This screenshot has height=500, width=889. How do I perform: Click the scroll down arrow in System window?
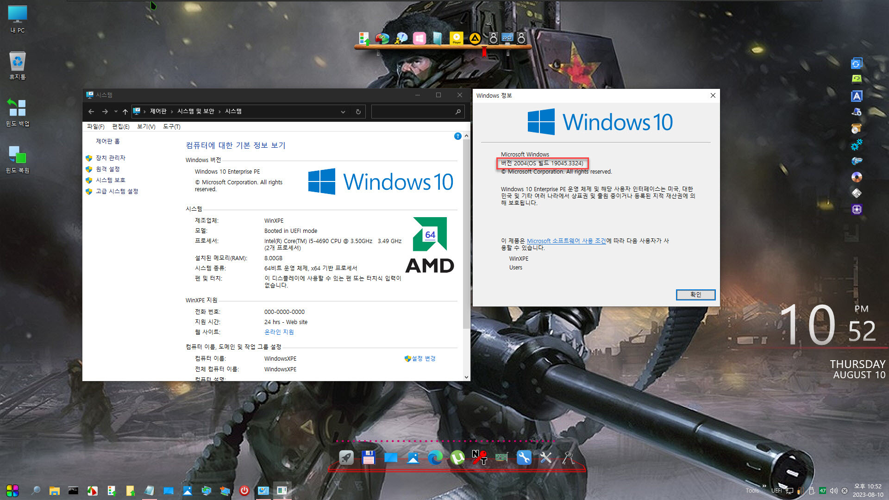(466, 377)
